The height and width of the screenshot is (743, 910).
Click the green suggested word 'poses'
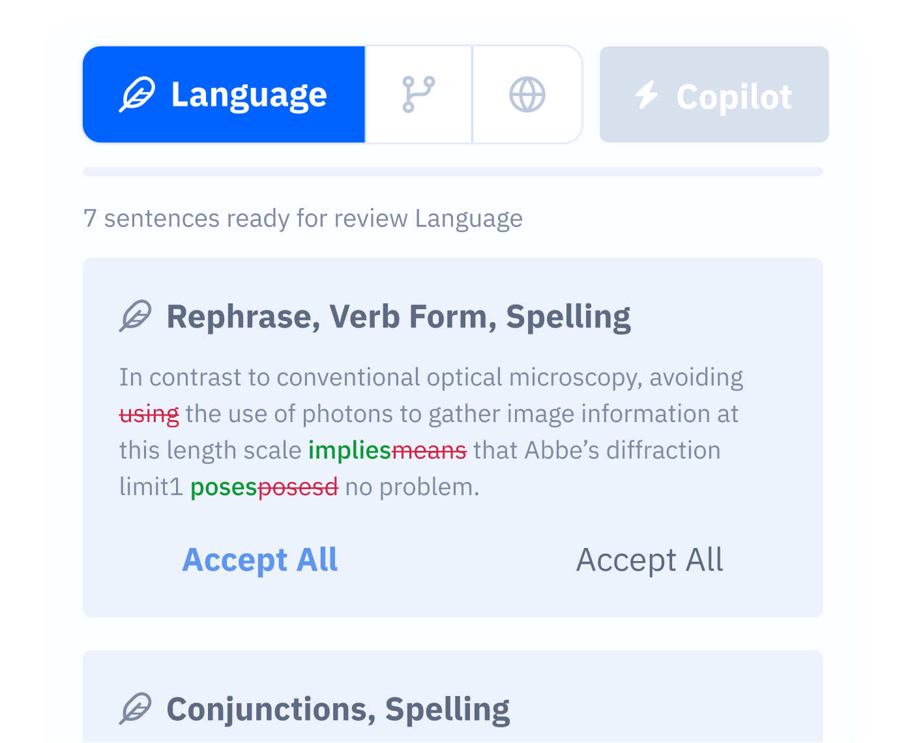point(223,487)
